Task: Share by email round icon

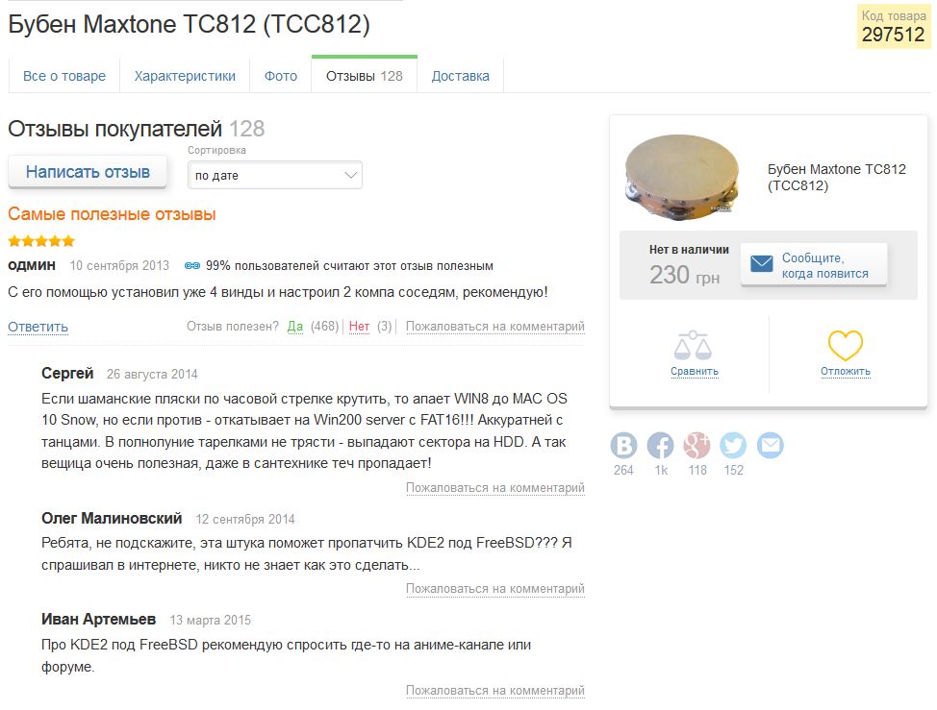Action: click(771, 445)
